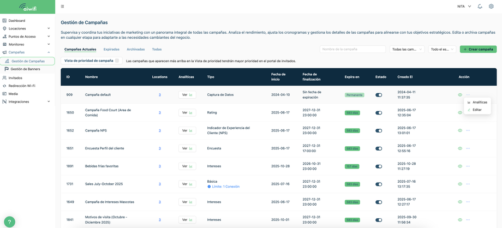Screen dimensions: 502x228
Task: Preview Sales July-October 2025 eye icon
Action: pyautogui.click(x=460, y=184)
